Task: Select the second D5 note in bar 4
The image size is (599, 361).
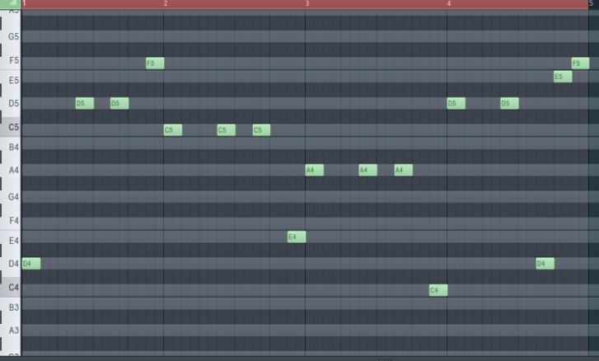Action: [x=510, y=103]
